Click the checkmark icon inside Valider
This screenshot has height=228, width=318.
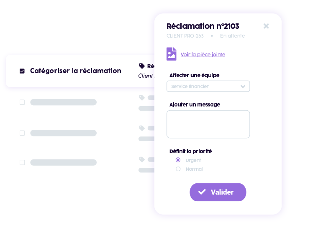click(x=202, y=192)
